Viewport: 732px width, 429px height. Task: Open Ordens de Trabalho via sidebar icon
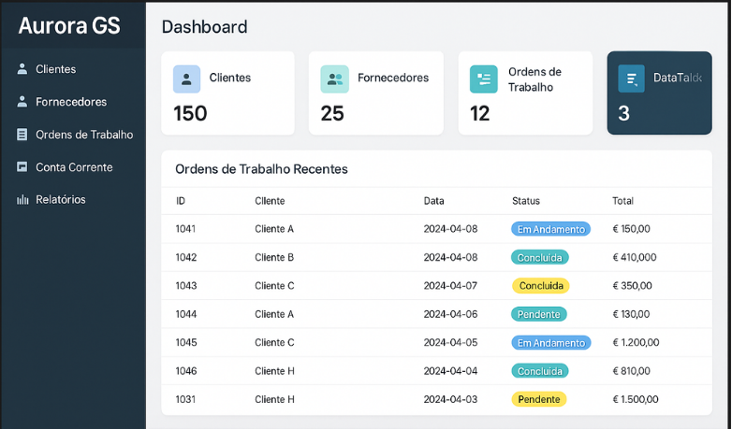coord(22,135)
